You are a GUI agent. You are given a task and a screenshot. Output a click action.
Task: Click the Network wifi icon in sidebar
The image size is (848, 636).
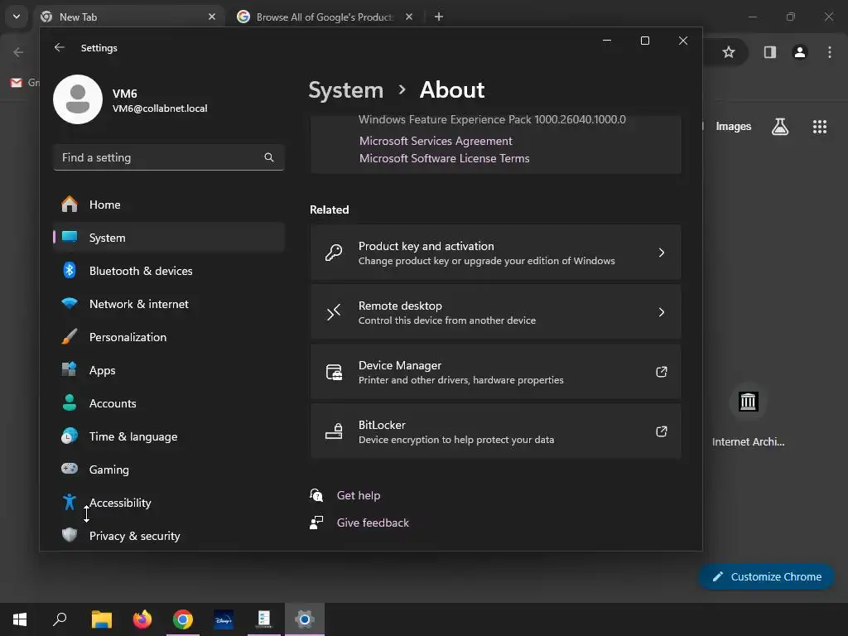pyautogui.click(x=70, y=304)
